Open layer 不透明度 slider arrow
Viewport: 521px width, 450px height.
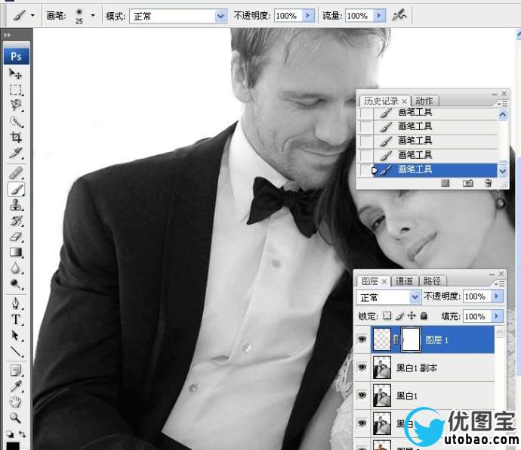(x=497, y=296)
